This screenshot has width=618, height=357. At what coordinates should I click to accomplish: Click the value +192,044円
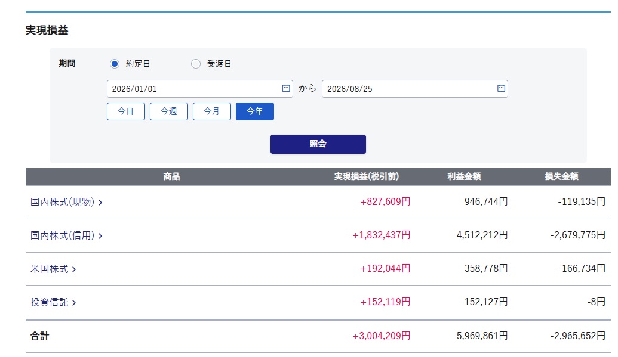pyautogui.click(x=385, y=269)
